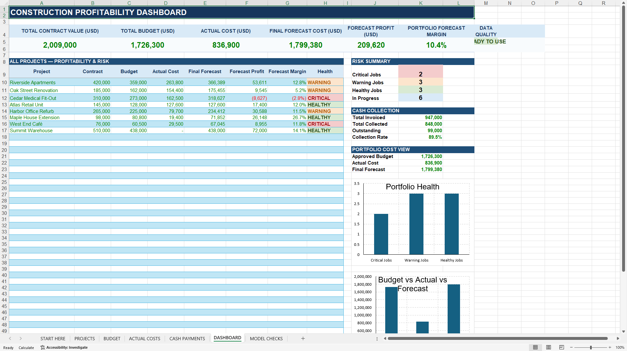Click the horizontal scroll left arrow
The height and width of the screenshot is (351, 627).
[x=385, y=339]
